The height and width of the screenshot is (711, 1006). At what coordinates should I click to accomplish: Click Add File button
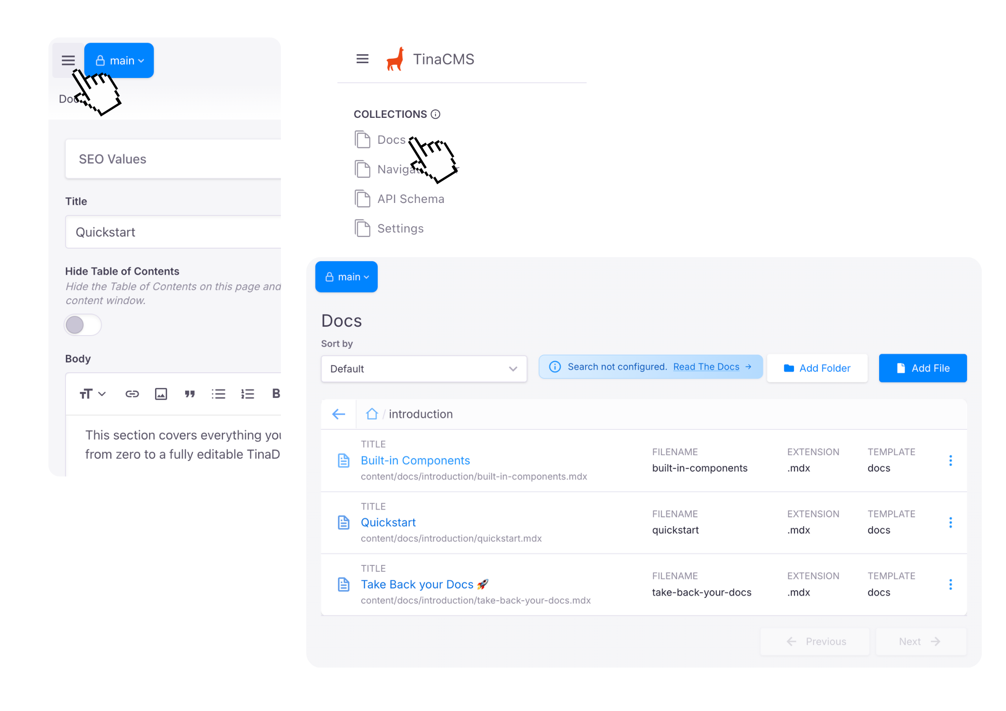[922, 368]
